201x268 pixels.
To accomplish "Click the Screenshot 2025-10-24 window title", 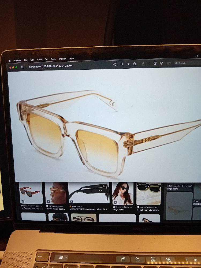I will [x=51, y=66].
